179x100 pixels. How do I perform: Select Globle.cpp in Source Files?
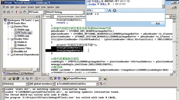pos(23,30)
